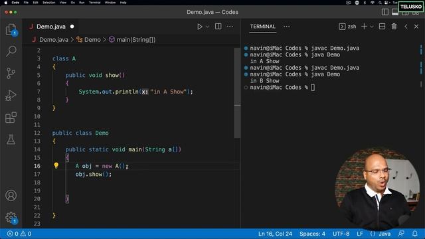Open the Extensions view icon
Viewport: 425px width, 239px height.
[x=11, y=118]
